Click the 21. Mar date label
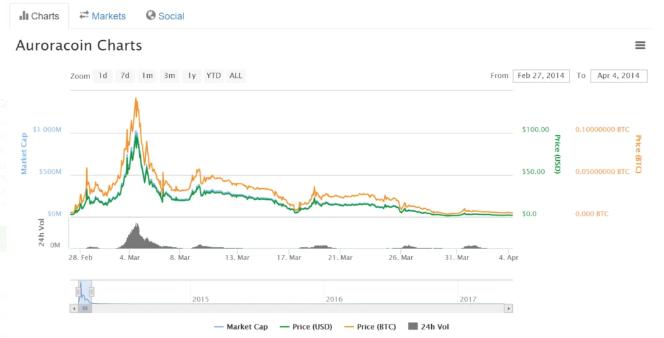Viewport: 664px width, 338px height. 340,258
